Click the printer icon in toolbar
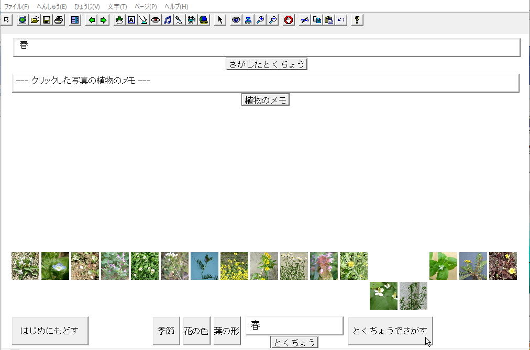Viewport: 530px width, 350px height. pos(59,20)
